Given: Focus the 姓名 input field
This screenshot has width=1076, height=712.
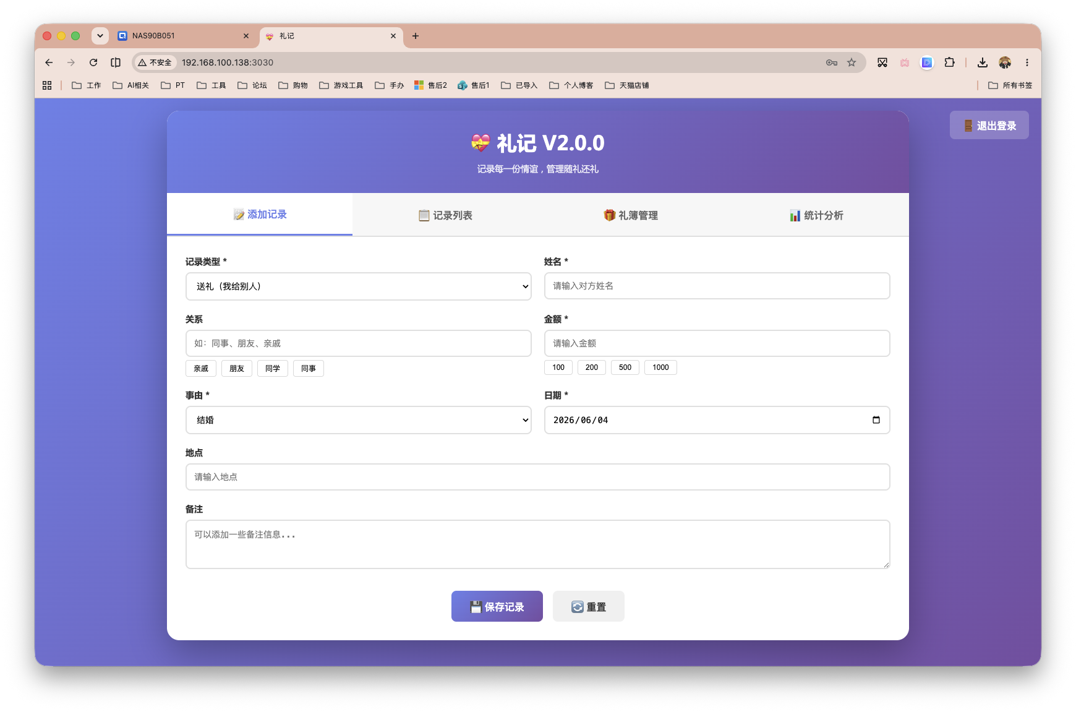Looking at the screenshot, I should click(717, 286).
